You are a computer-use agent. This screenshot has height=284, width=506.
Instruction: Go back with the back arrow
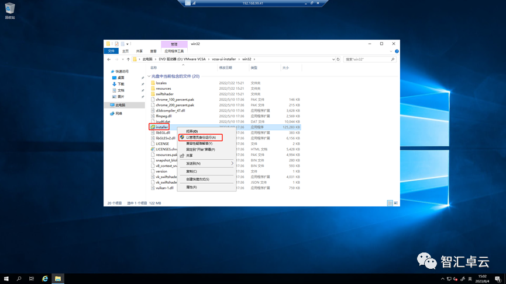tap(109, 59)
